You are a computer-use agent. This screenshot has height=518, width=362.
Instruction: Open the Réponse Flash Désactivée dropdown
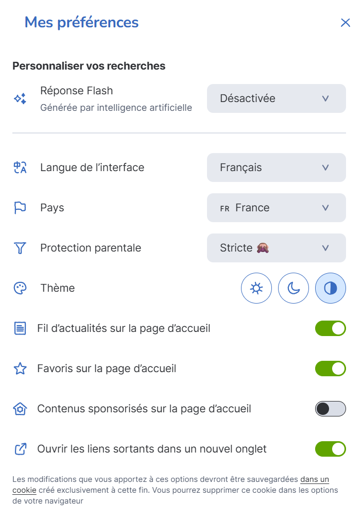(277, 98)
